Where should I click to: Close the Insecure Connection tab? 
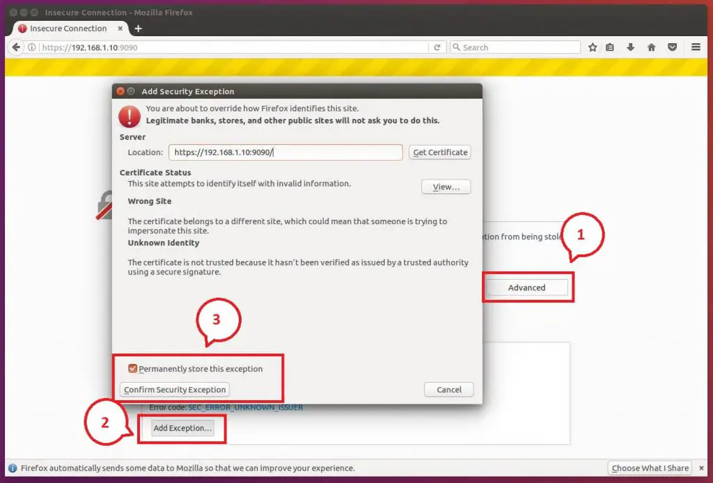(120, 28)
